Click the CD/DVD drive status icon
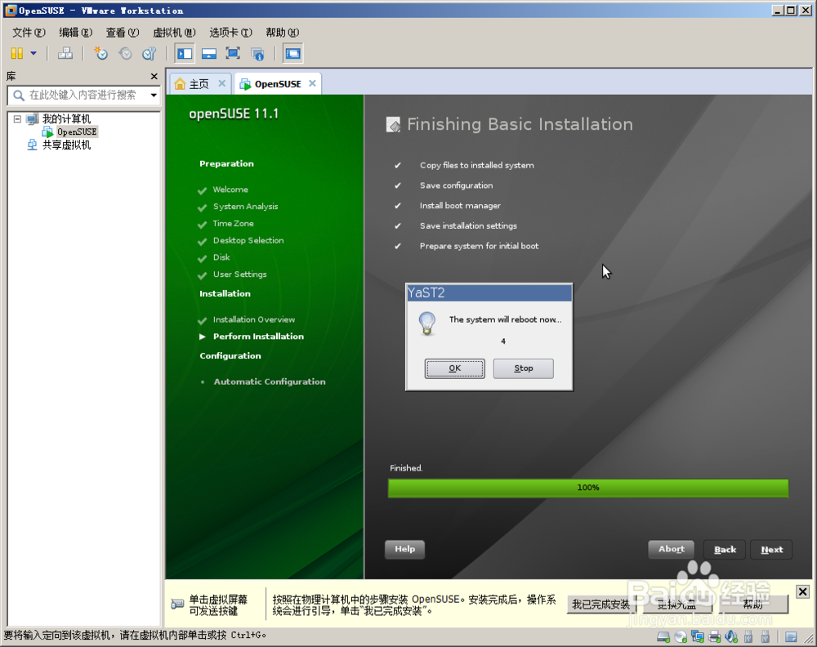Viewport: 817px width, 647px height. (681, 636)
